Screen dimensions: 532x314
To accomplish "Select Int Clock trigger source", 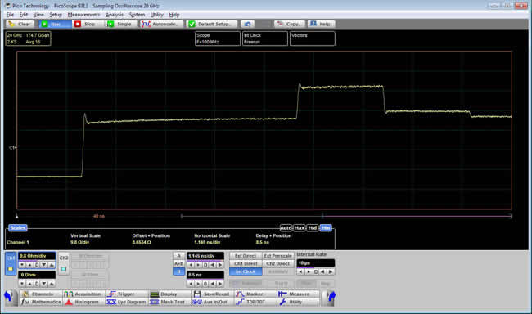I will coord(246,271).
